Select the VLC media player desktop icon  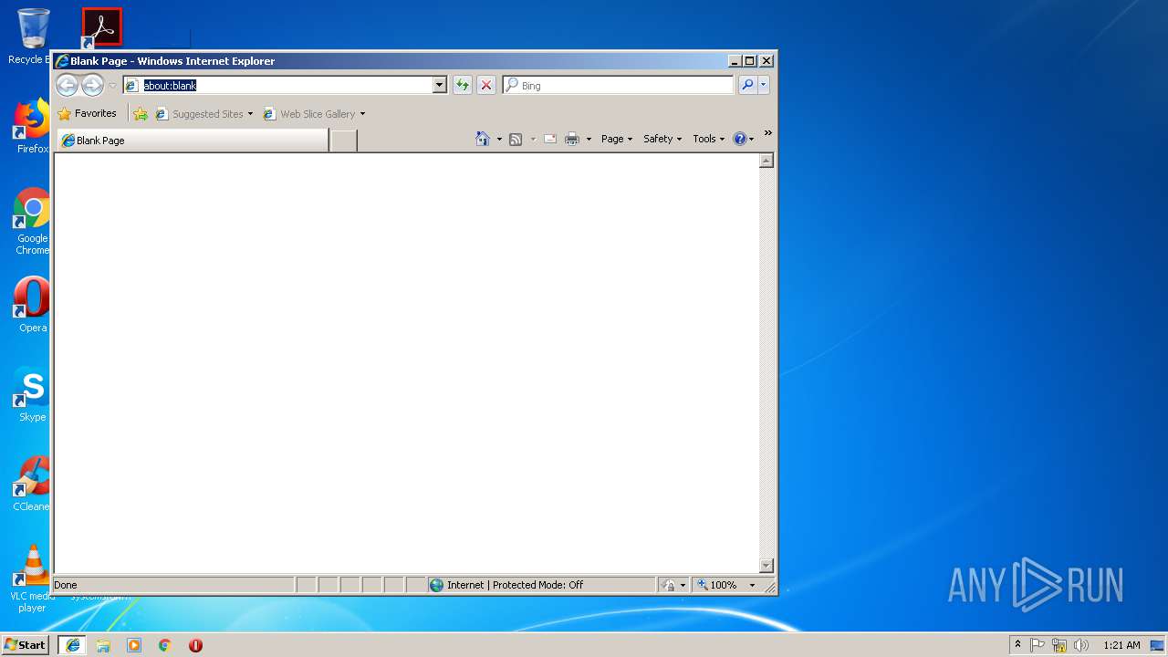pos(32,579)
